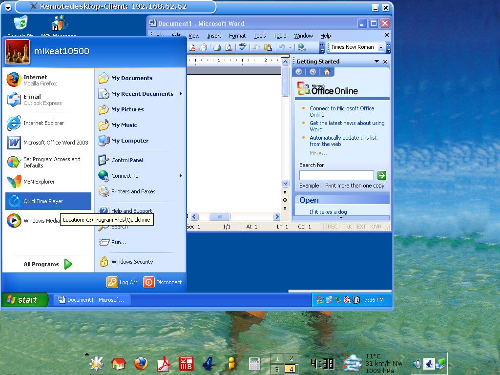Open the Home icon in Getting Started pane
The height and width of the screenshot is (375, 500).
(327, 72)
